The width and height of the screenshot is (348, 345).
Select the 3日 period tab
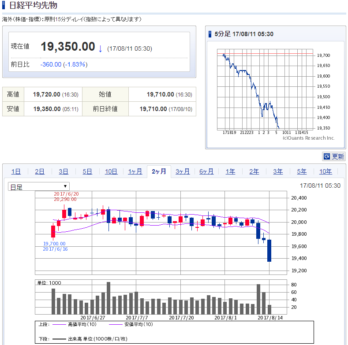point(64,171)
